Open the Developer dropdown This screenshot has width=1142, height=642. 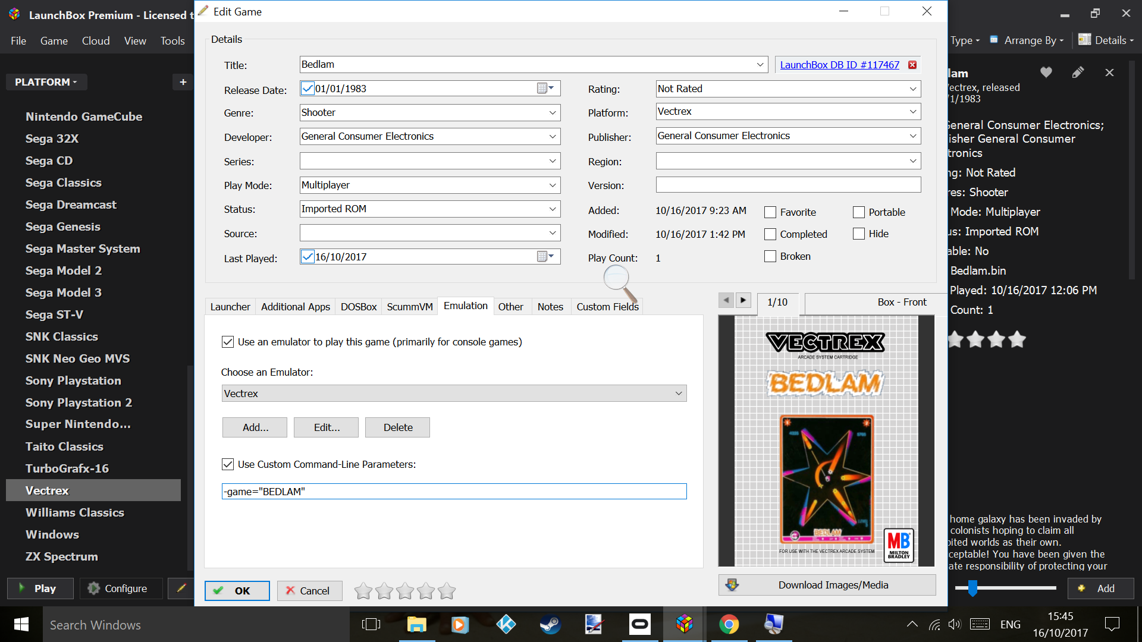(553, 136)
